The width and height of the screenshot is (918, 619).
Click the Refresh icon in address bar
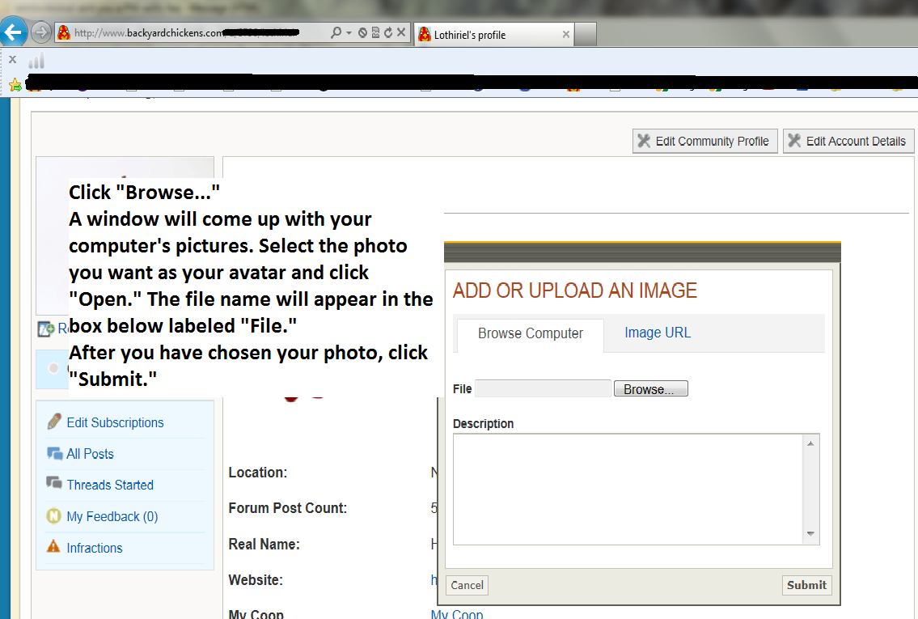(x=388, y=33)
